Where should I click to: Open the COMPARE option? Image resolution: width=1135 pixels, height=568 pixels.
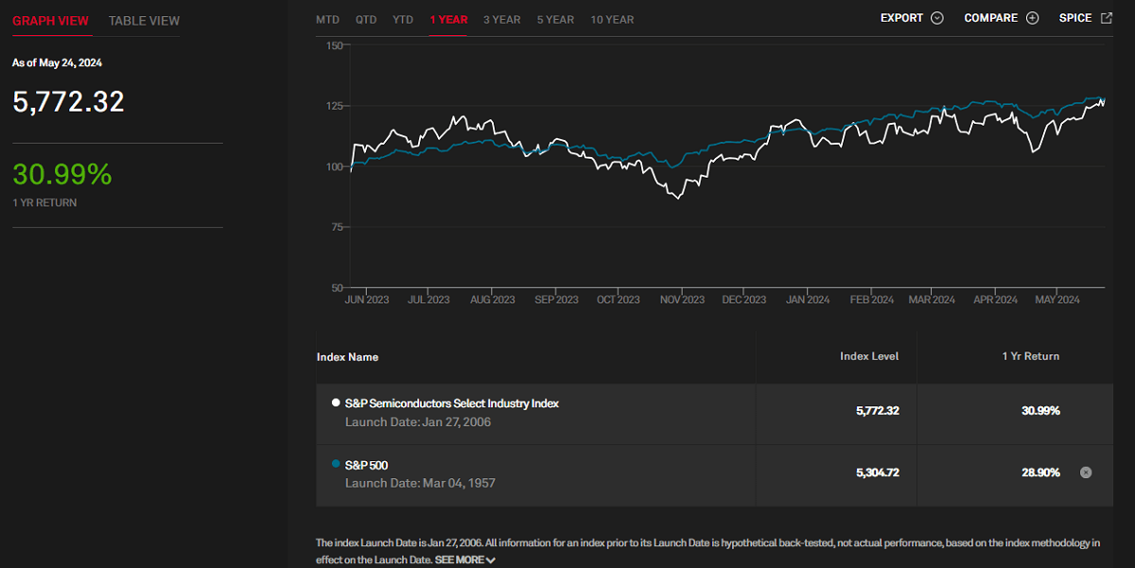tap(990, 18)
